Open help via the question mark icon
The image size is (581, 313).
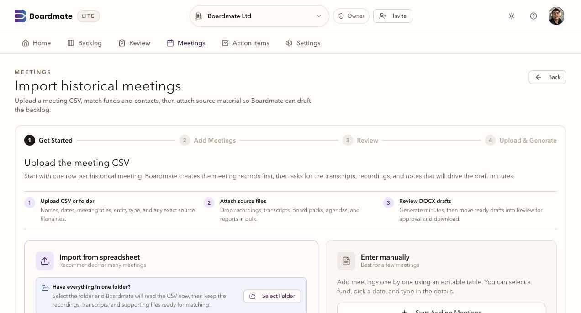tap(533, 16)
